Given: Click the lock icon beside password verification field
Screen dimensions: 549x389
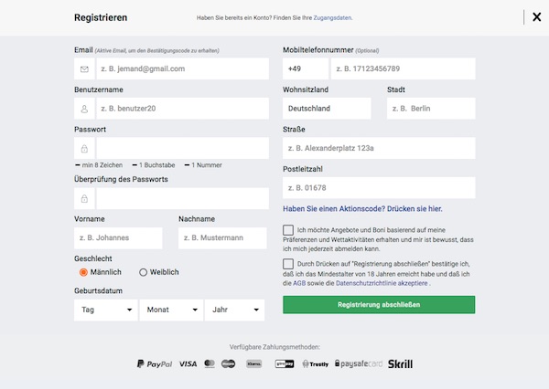Looking at the screenshot, I should [x=84, y=198].
